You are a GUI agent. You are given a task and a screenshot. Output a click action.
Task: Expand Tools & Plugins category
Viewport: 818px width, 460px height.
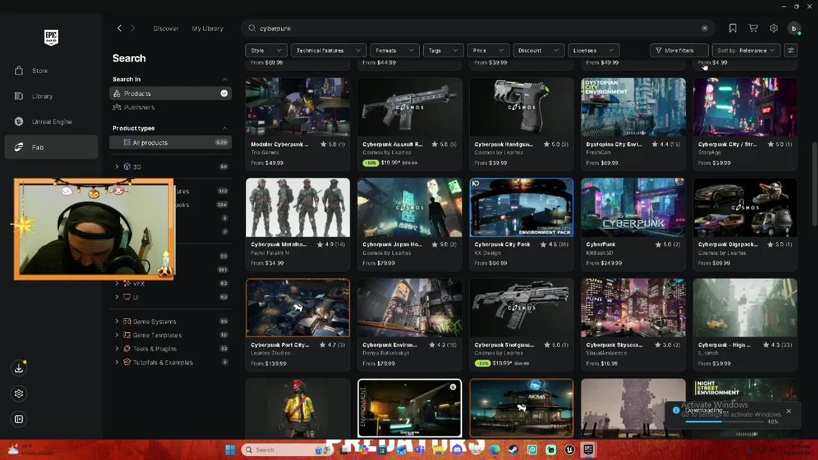point(117,349)
